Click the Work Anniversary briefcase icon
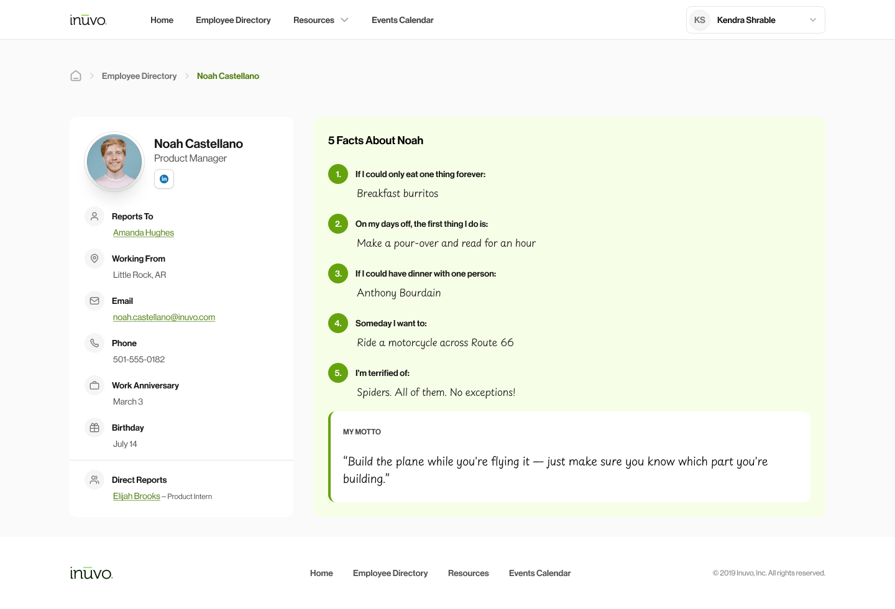 [x=94, y=385]
